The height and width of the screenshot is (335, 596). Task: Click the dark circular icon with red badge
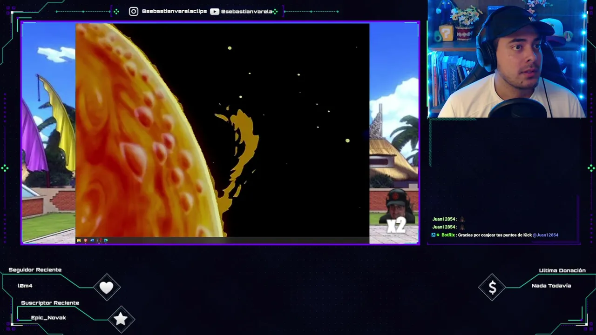pyautogui.click(x=99, y=241)
